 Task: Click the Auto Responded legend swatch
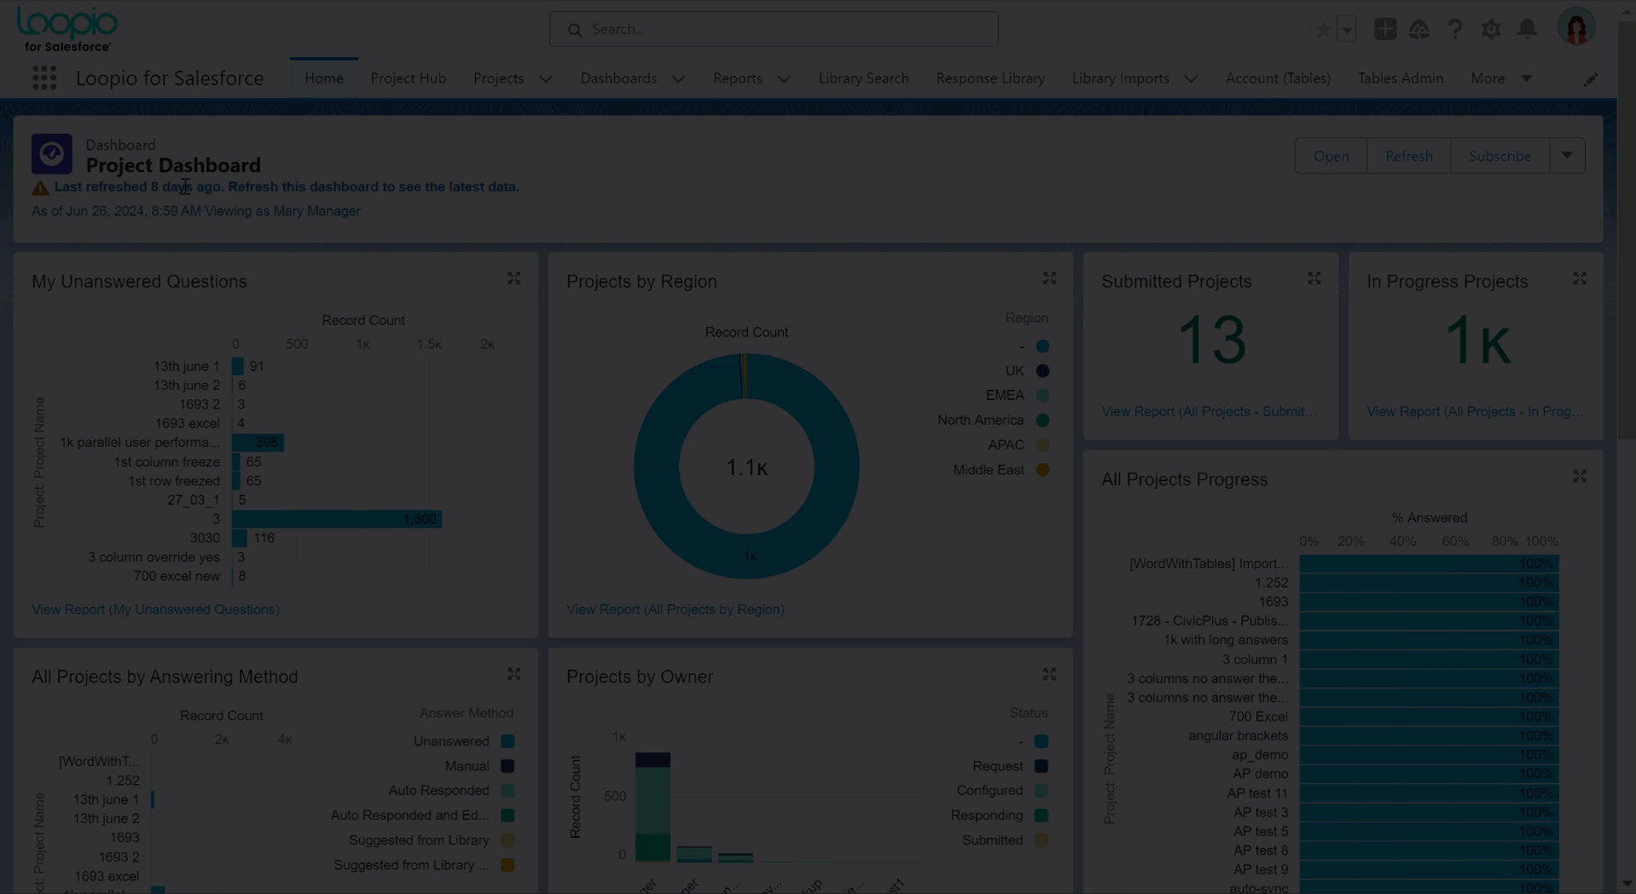(508, 791)
